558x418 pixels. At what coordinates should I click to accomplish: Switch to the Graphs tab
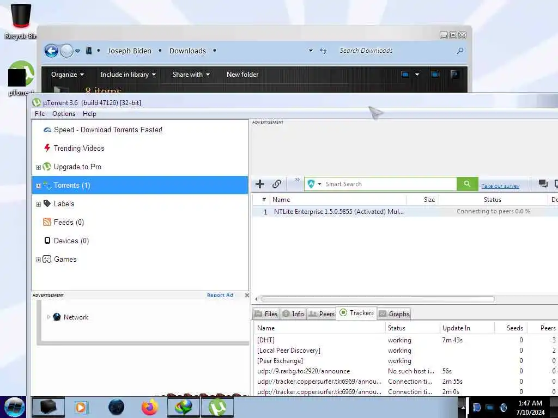[x=394, y=314]
